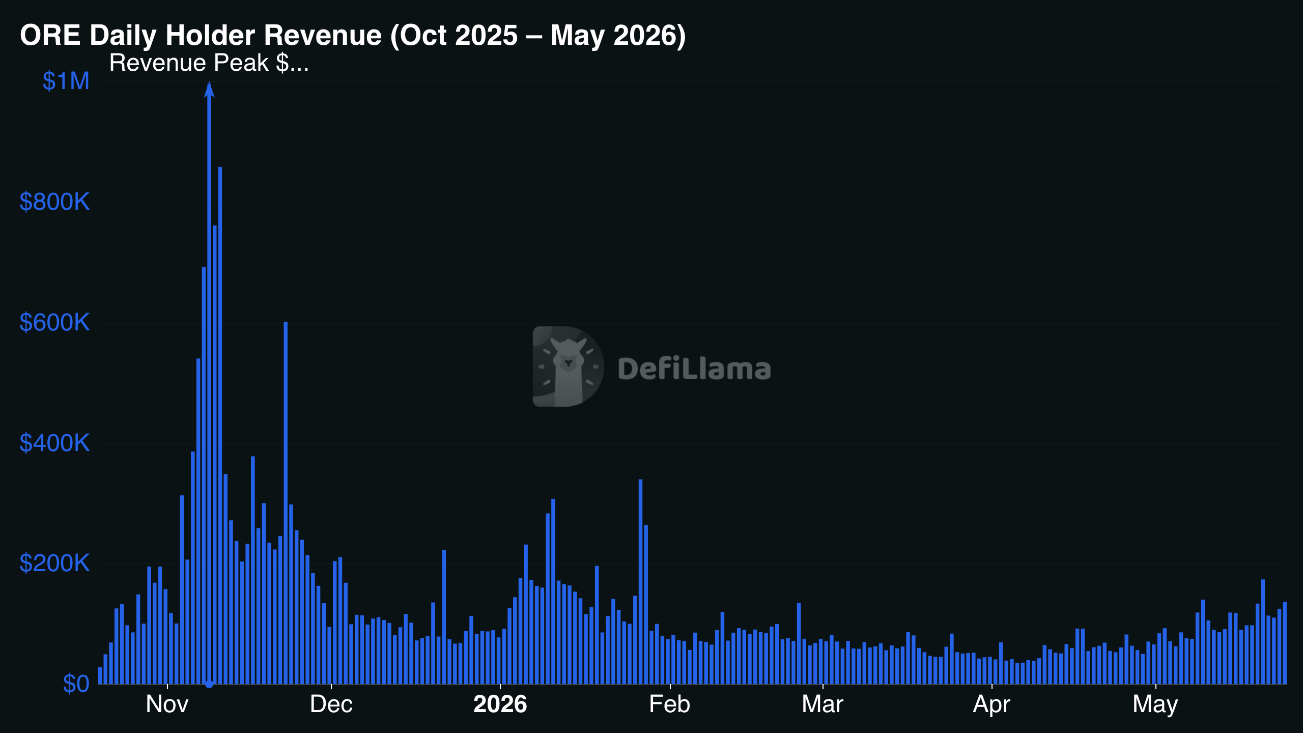Click the late-January bar spiking above $300K
Screen dimensions: 1303x733
640,582
